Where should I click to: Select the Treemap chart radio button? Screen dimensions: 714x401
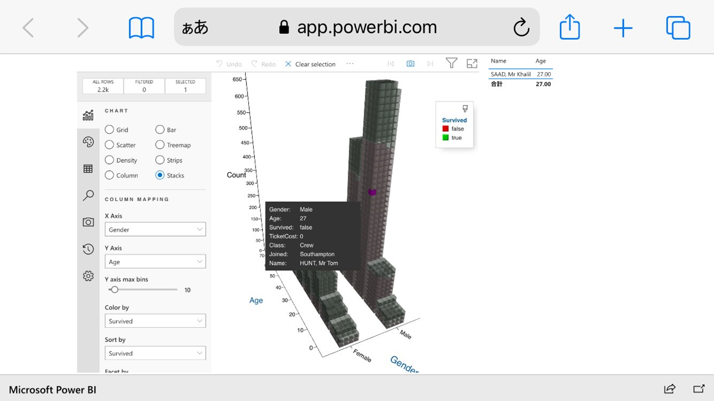click(160, 145)
